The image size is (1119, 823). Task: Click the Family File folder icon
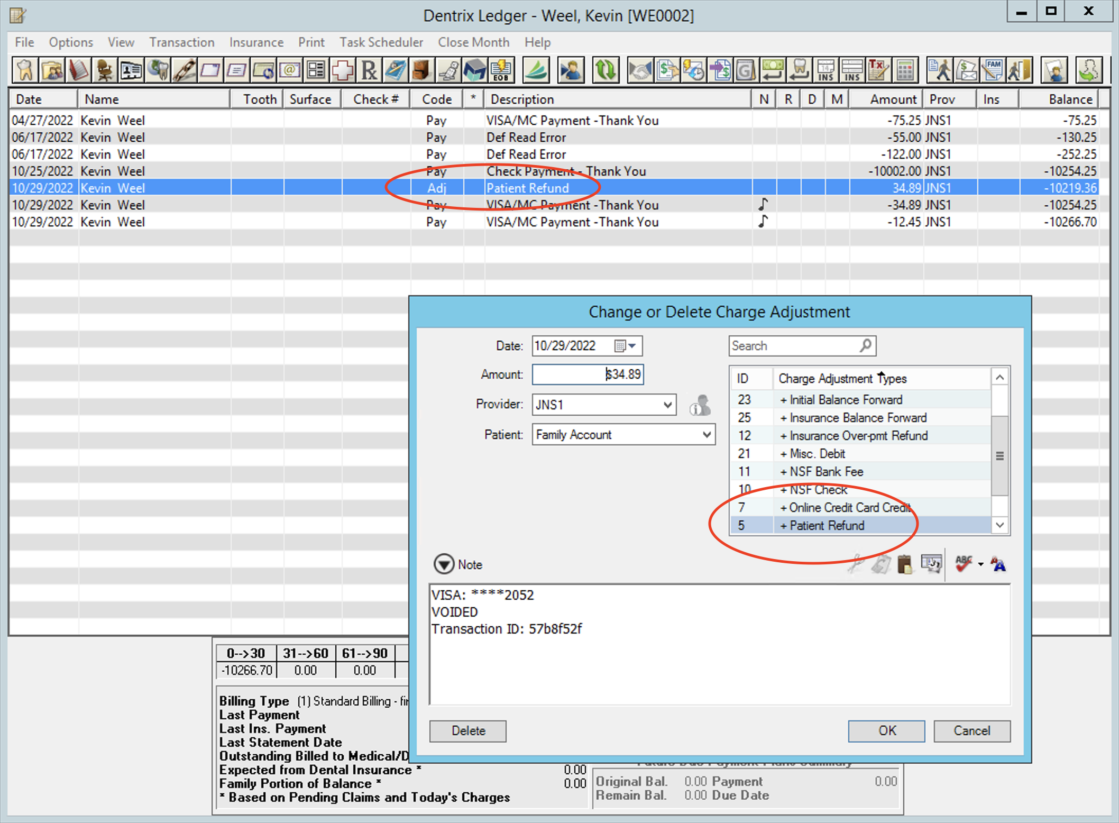(x=52, y=70)
